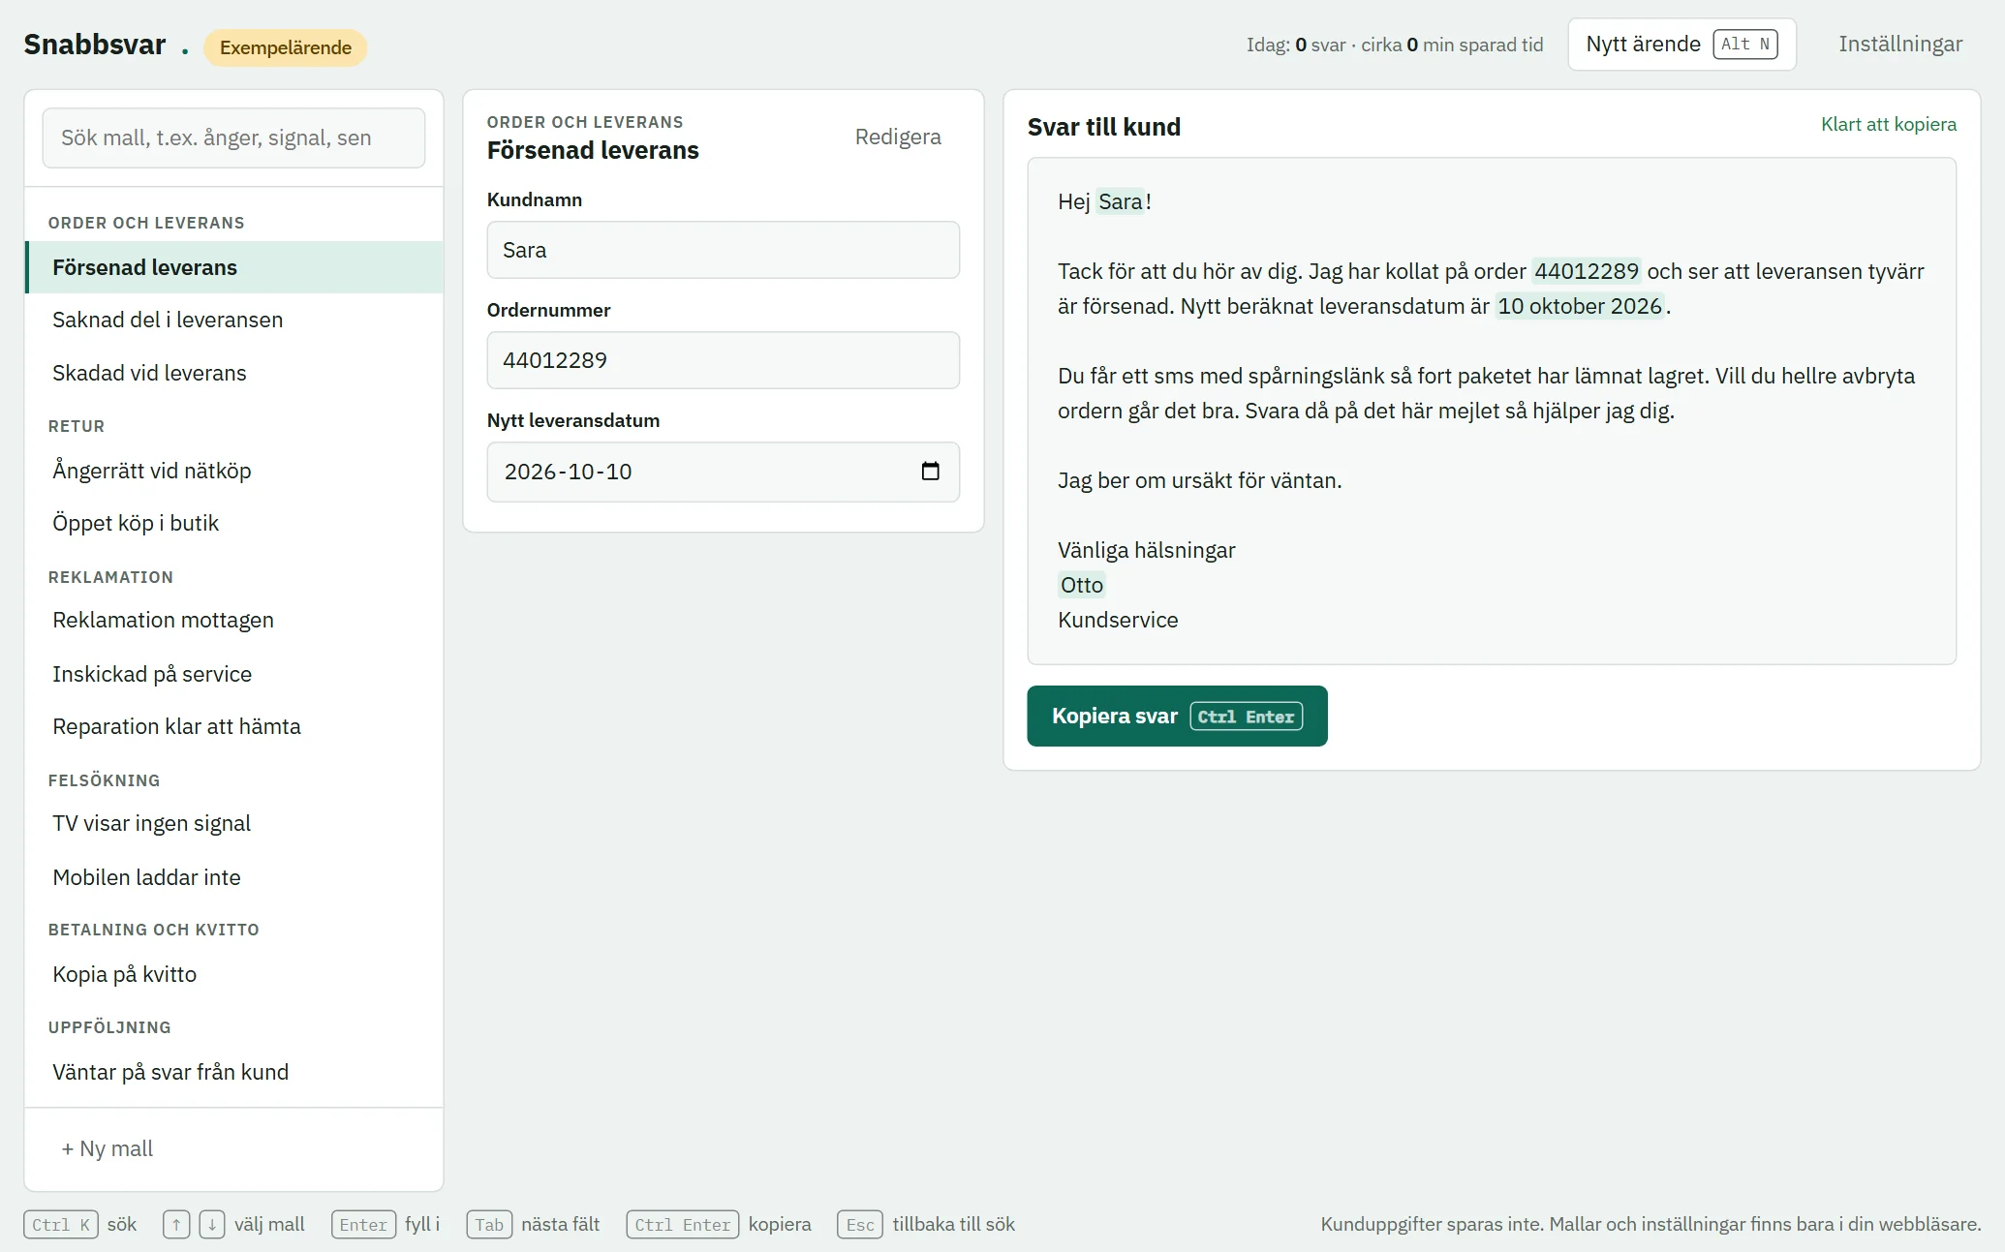Click the 'Klart att kopiera' status text

click(x=1889, y=124)
